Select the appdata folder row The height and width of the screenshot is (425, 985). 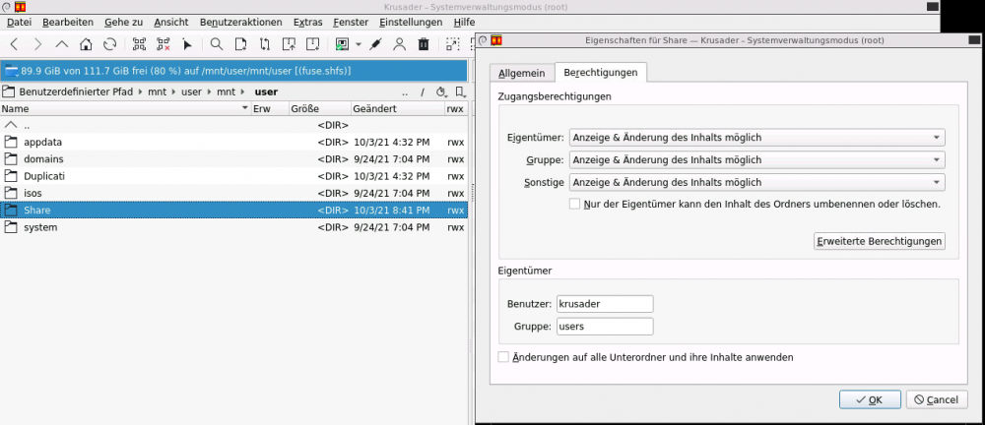coord(233,142)
